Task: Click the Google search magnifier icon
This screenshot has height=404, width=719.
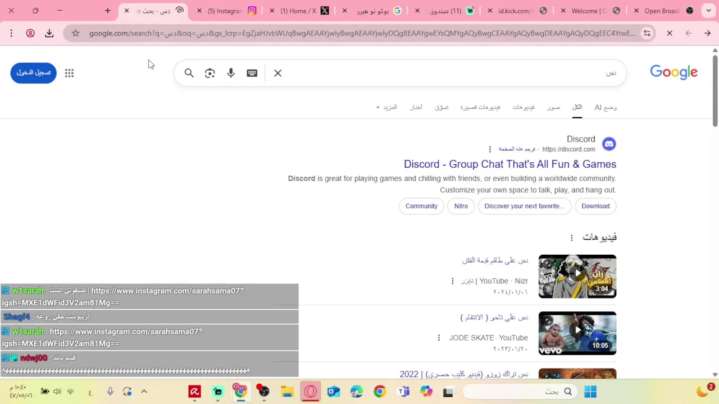Action: coord(189,73)
